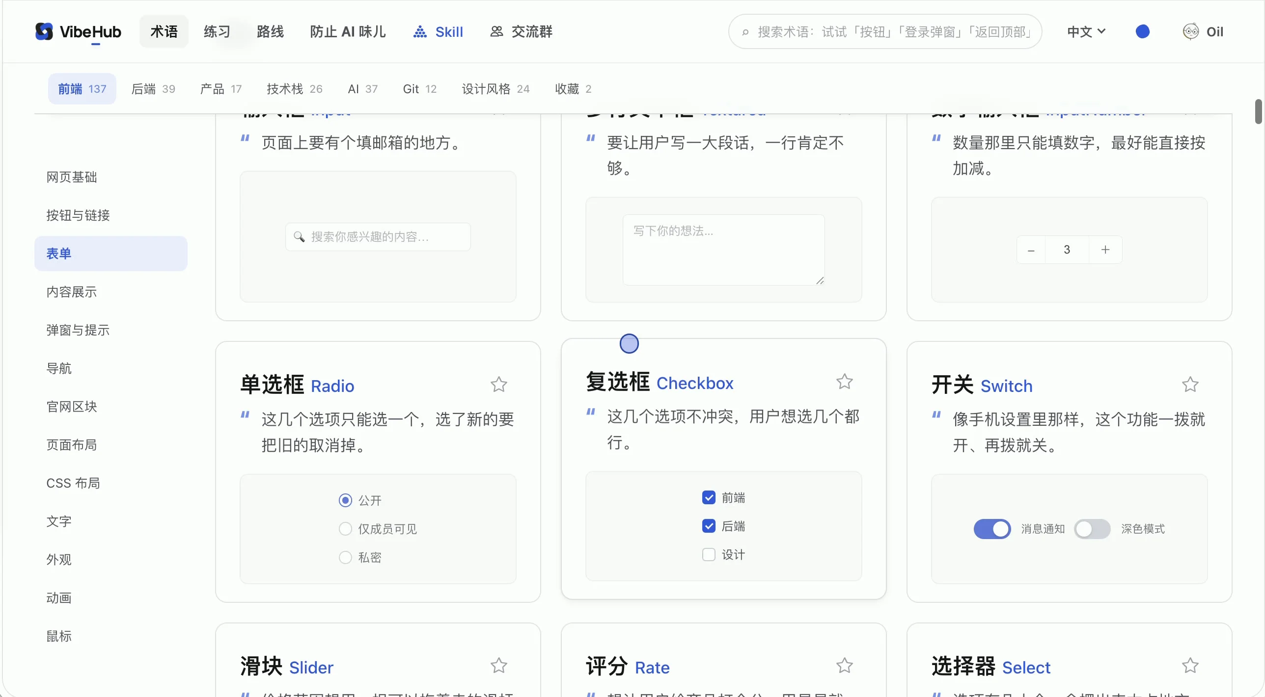This screenshot has width=1265, height=697.
Task: Favorite the 单选框 Radio card star
Action: (x=499, y=385)
